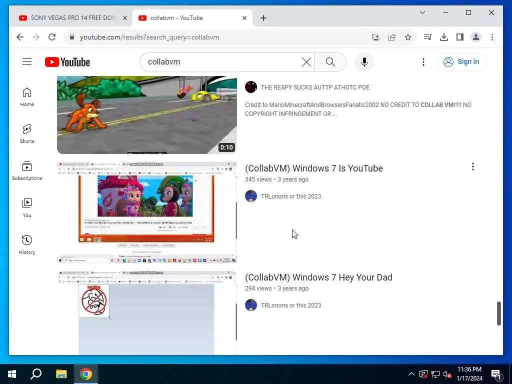512x384 pixels.
Task: Open tab search dropdown chevron
Action: [x=422, y=12]
